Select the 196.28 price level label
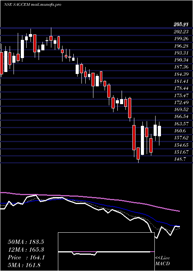Screen dimensions: 193x271 (181, 46)
